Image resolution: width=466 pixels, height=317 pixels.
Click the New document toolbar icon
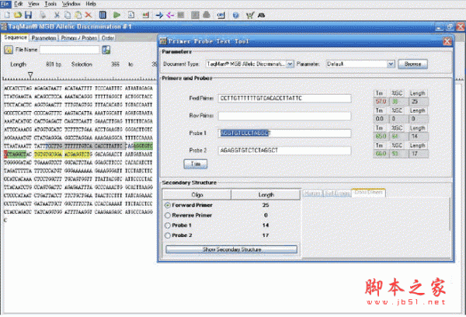coord(7,15)
